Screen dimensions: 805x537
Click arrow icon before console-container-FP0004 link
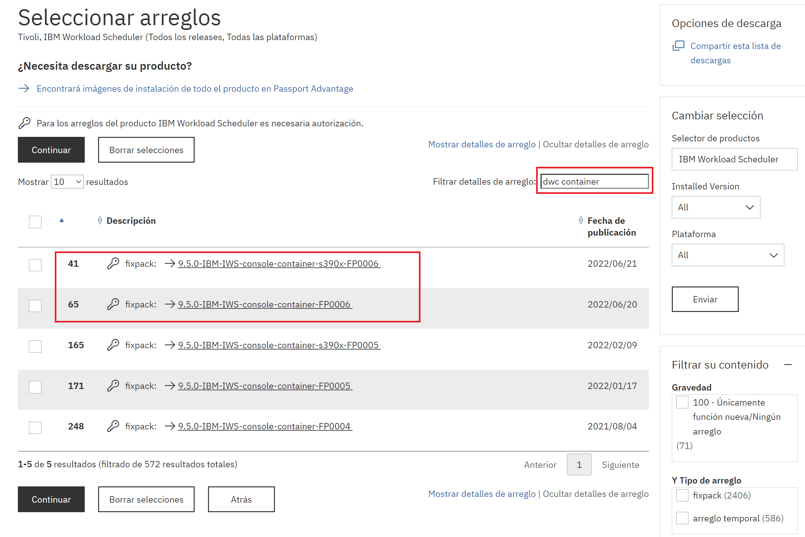170,426
